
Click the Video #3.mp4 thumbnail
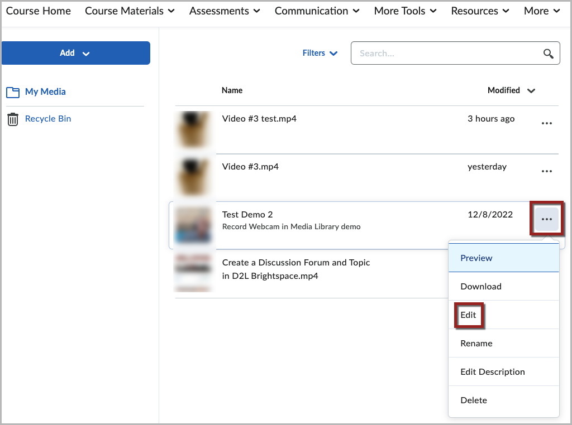pyautogui.click(x=193, y=177)
